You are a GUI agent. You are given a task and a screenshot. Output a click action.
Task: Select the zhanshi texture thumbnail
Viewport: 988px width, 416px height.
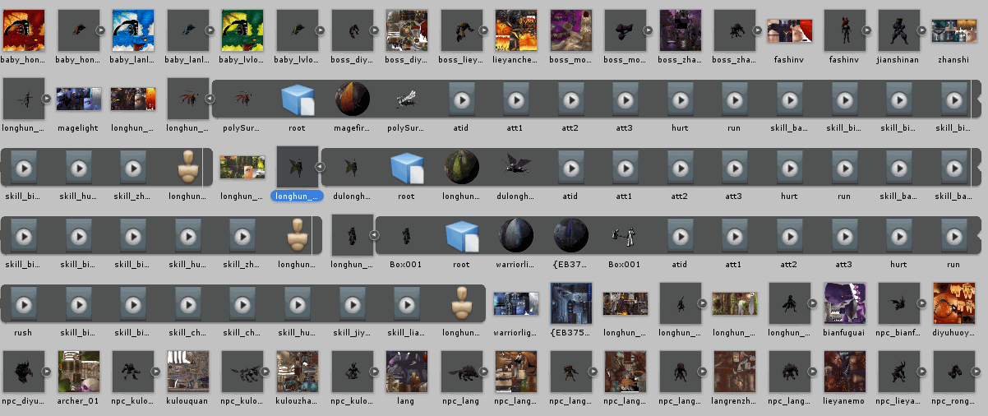953,31
